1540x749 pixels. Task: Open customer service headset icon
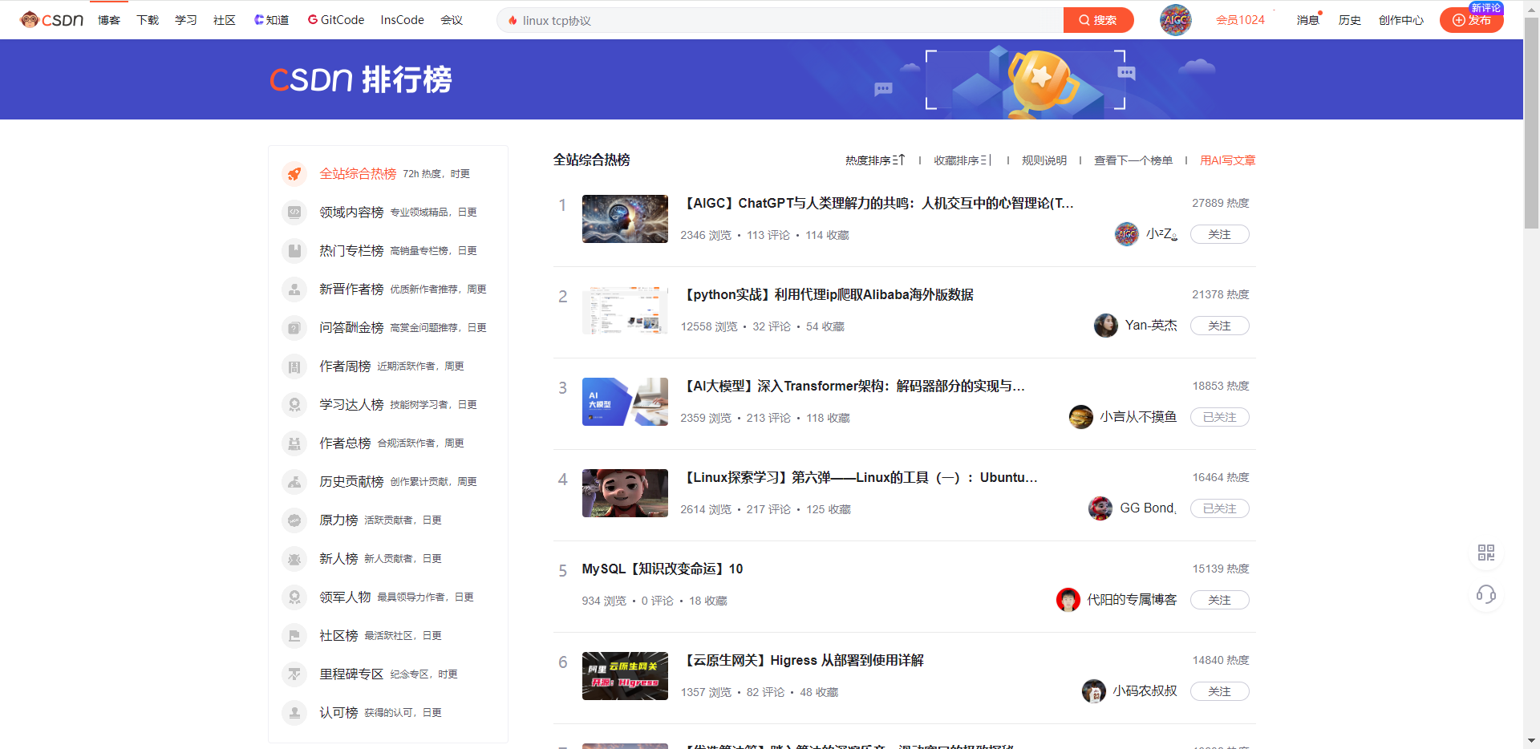[1485, 594]
